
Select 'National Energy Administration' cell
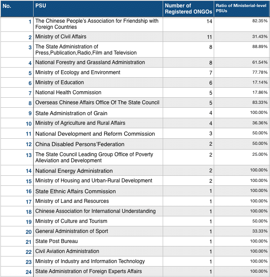pyautogui.click(x=98, y=171)
